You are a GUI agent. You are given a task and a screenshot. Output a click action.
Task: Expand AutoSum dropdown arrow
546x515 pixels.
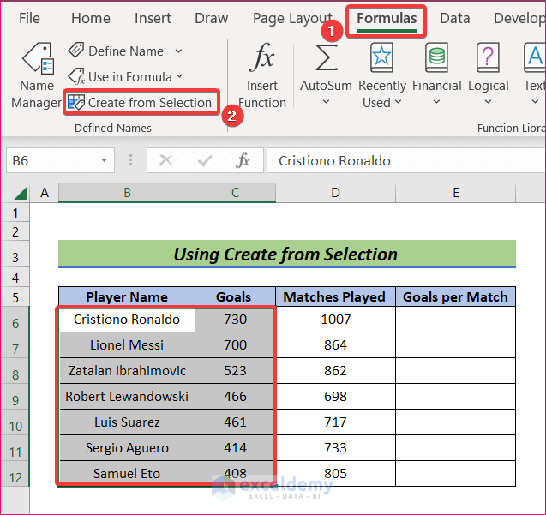tap(326, 102)
